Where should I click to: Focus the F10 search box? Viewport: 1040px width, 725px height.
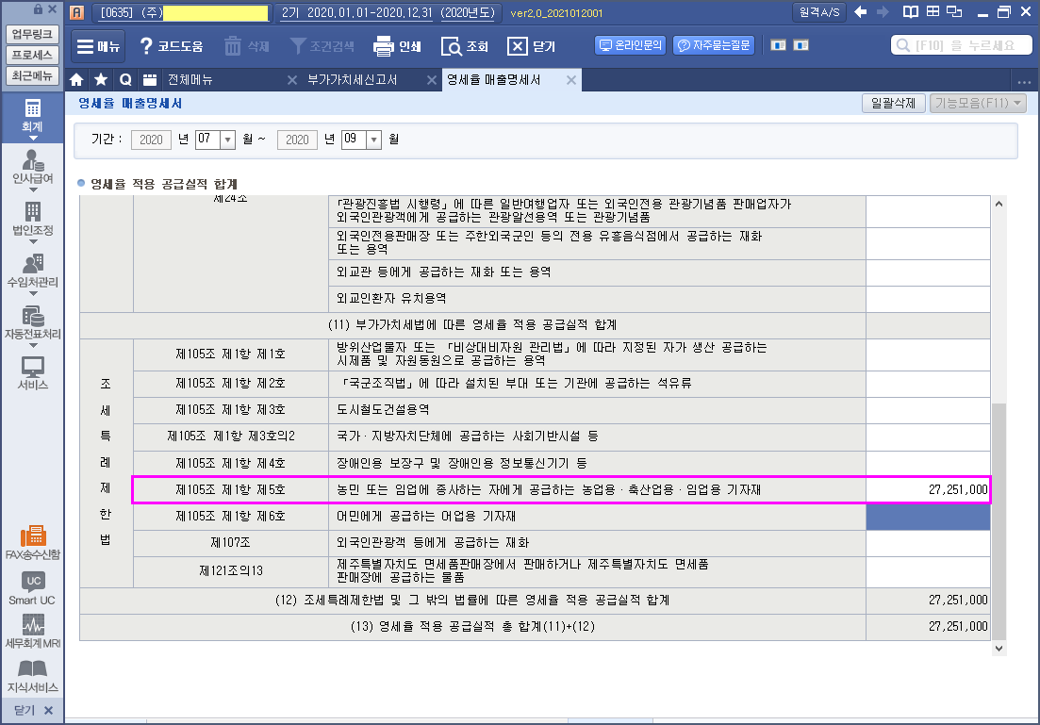(x=961, y=45)
